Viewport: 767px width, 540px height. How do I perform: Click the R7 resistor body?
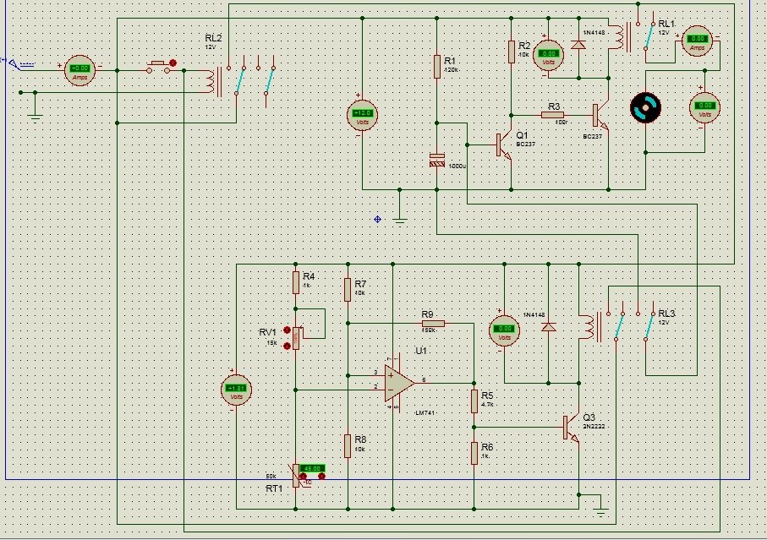tap(348, 290)
